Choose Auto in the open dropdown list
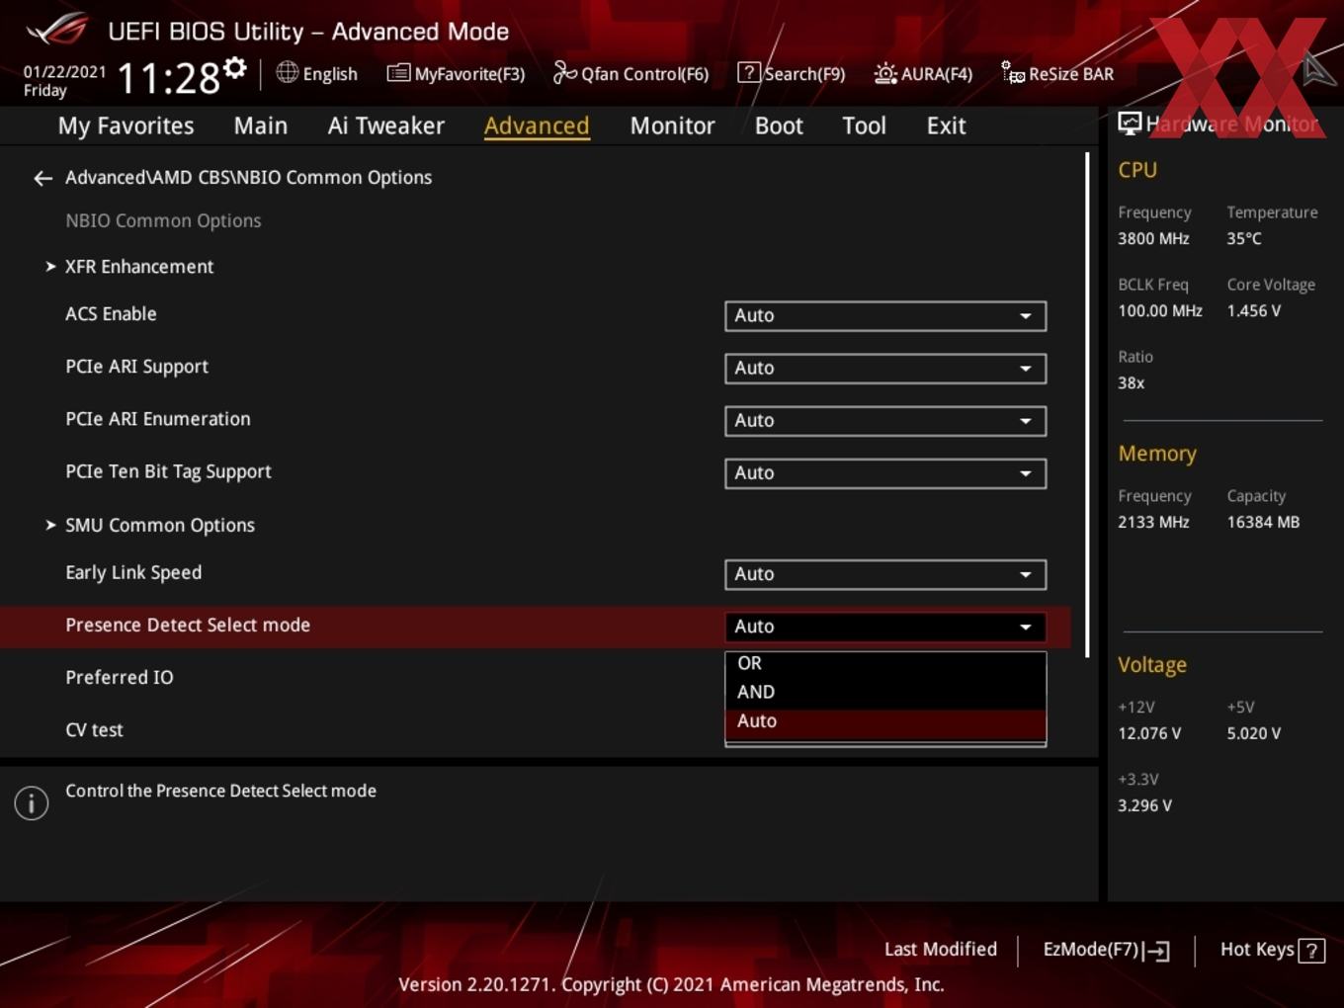Image resolution: width=1344 pixels, height=1008 pixels. [x=885, y=721]
